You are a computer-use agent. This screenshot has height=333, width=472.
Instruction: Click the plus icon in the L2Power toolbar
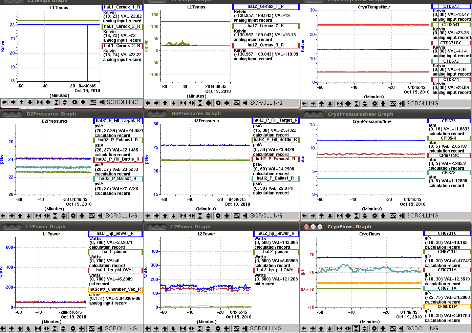(x=227, y=329)
